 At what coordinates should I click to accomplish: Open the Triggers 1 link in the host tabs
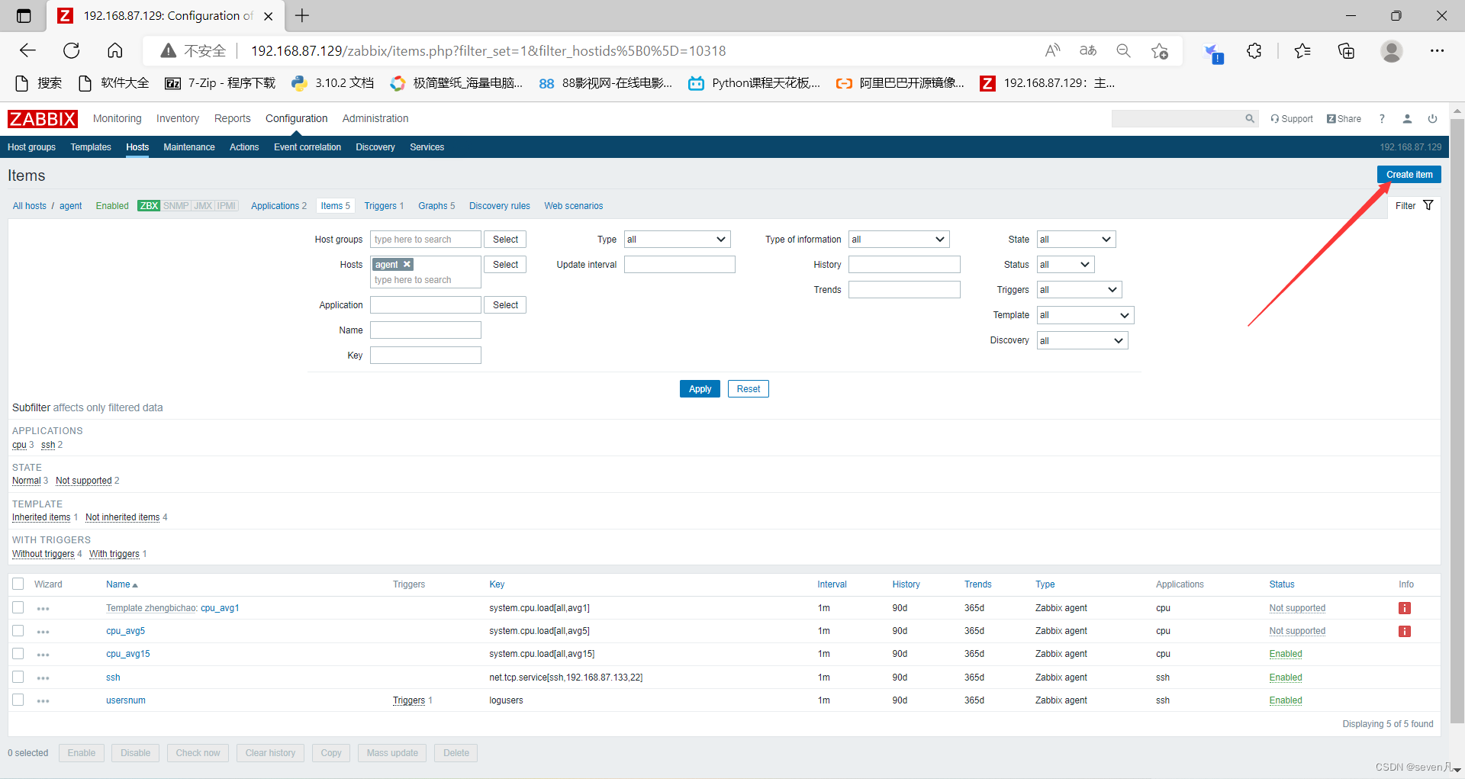pos(384,206)
